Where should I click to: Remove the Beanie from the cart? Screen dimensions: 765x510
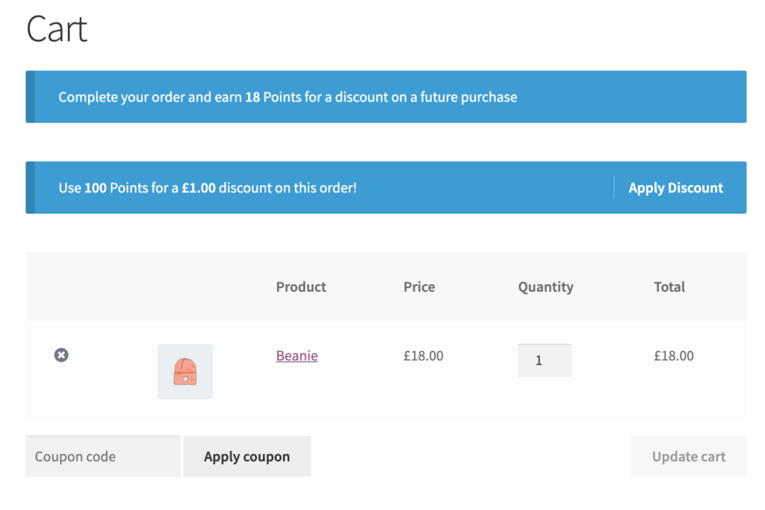tap(61, 355)
